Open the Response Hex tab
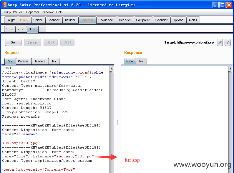 pyautogui.click(x=141, y=61)
